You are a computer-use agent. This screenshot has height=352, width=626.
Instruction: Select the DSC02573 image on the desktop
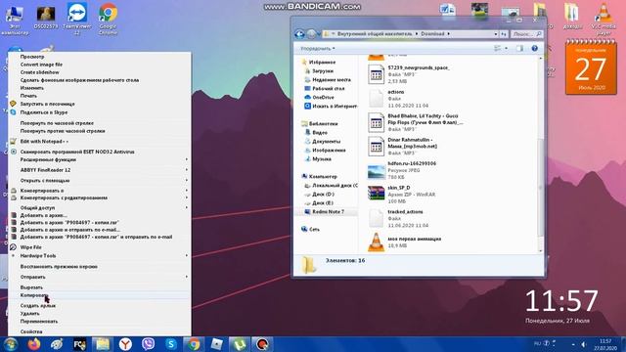tap(46, 17)
